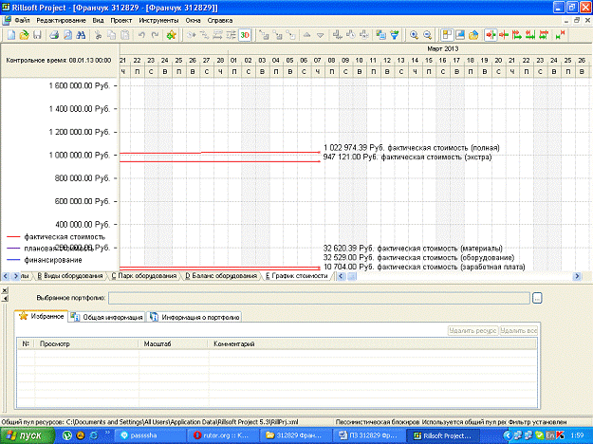Toggle the 3D view toolbar button
The height and width of the screenshot is (444, 593).
245,34
